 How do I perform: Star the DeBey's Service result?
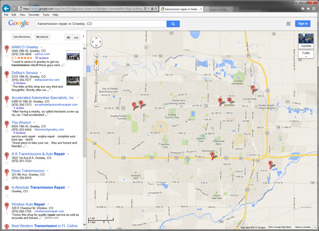pos(7,81)
